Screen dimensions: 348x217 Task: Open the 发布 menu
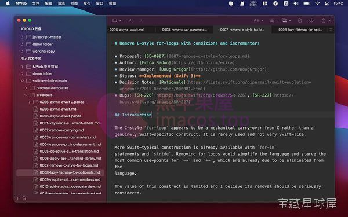(x=87, y=3)
